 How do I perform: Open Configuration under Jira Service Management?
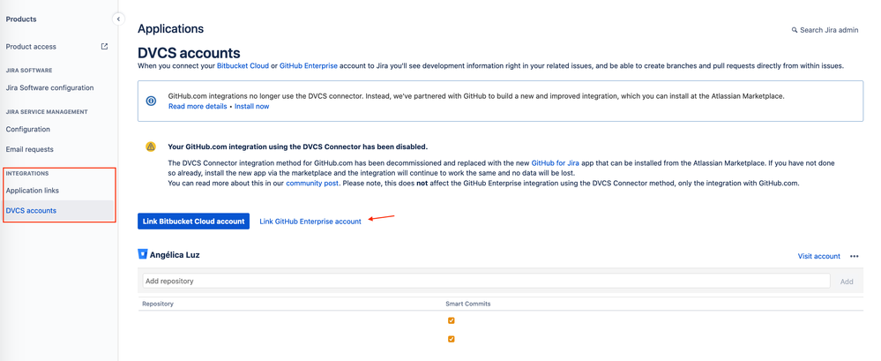[27, 130]
